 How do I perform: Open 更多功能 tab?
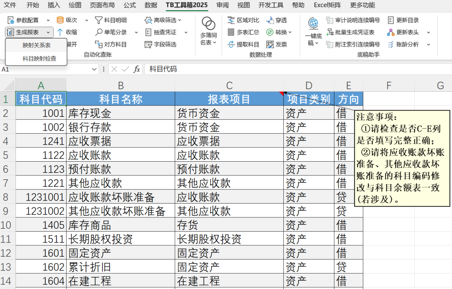pos(362,5)
